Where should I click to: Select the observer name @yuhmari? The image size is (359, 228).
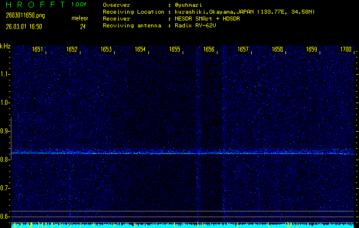click(x=188, y=5)
